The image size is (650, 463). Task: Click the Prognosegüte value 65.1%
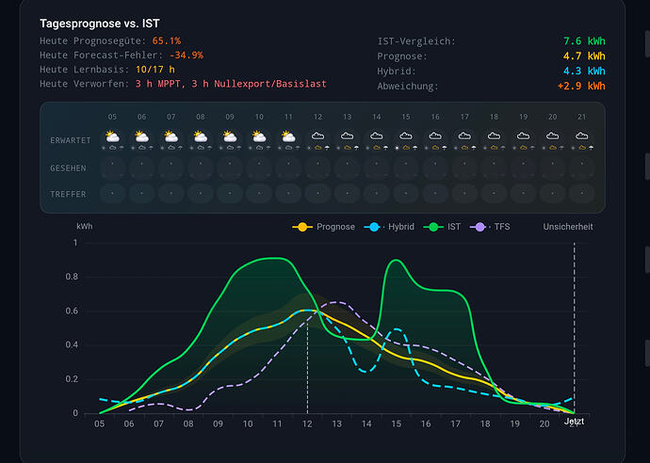coord(166,41)
